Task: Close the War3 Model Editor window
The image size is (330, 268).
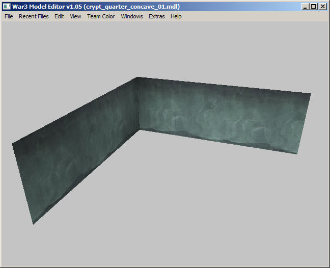Action: (323, 7)
